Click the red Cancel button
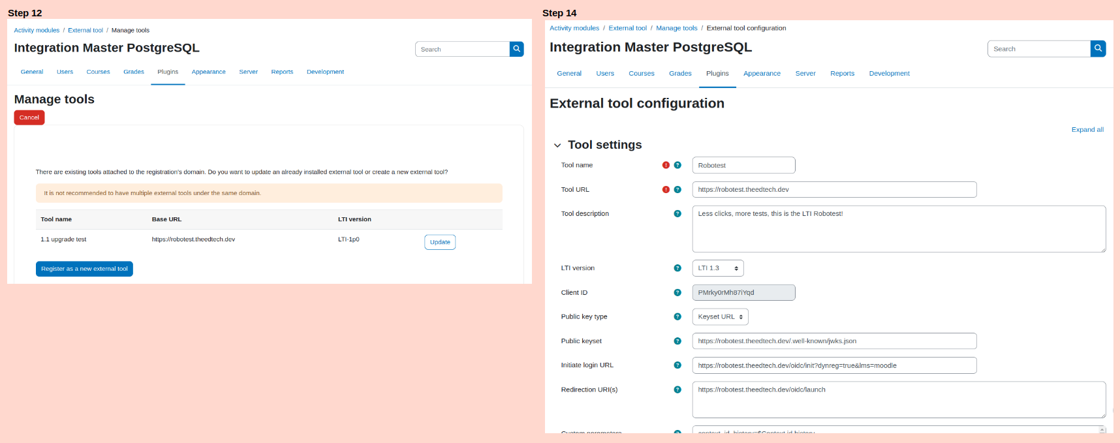This screenshot has height=443, width=1120. coord(29,117)
